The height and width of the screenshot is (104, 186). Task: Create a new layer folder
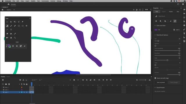(6, 84)
